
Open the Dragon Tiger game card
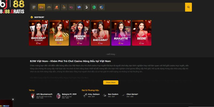[80, 33]
